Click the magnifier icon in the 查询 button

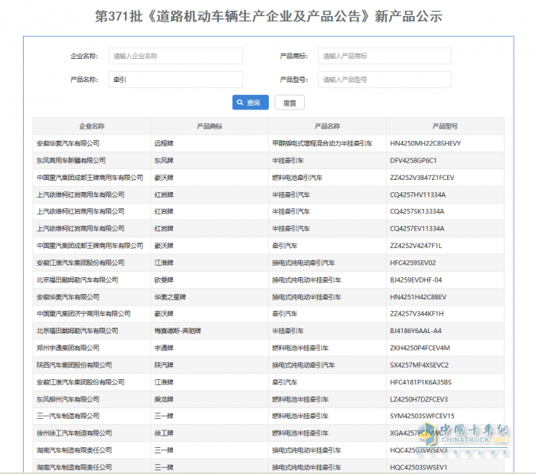pos(240,103)
